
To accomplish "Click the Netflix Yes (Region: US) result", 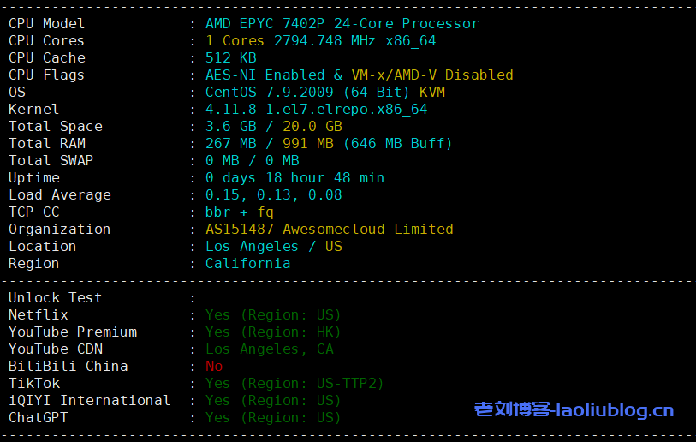I will 273,315.
